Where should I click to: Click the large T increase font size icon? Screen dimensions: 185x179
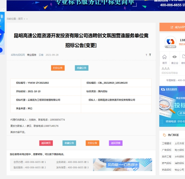(x=150, y=55)
